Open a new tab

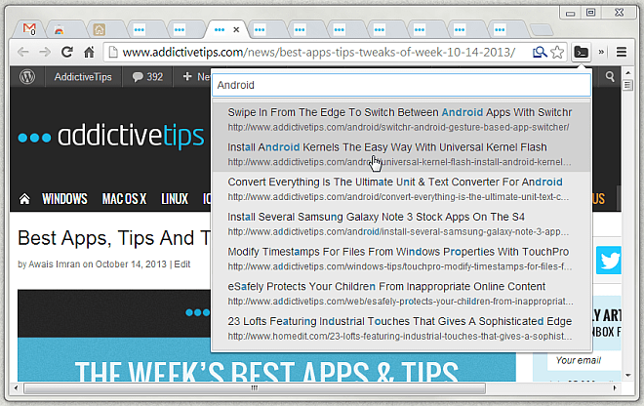(x=542, y=30)
